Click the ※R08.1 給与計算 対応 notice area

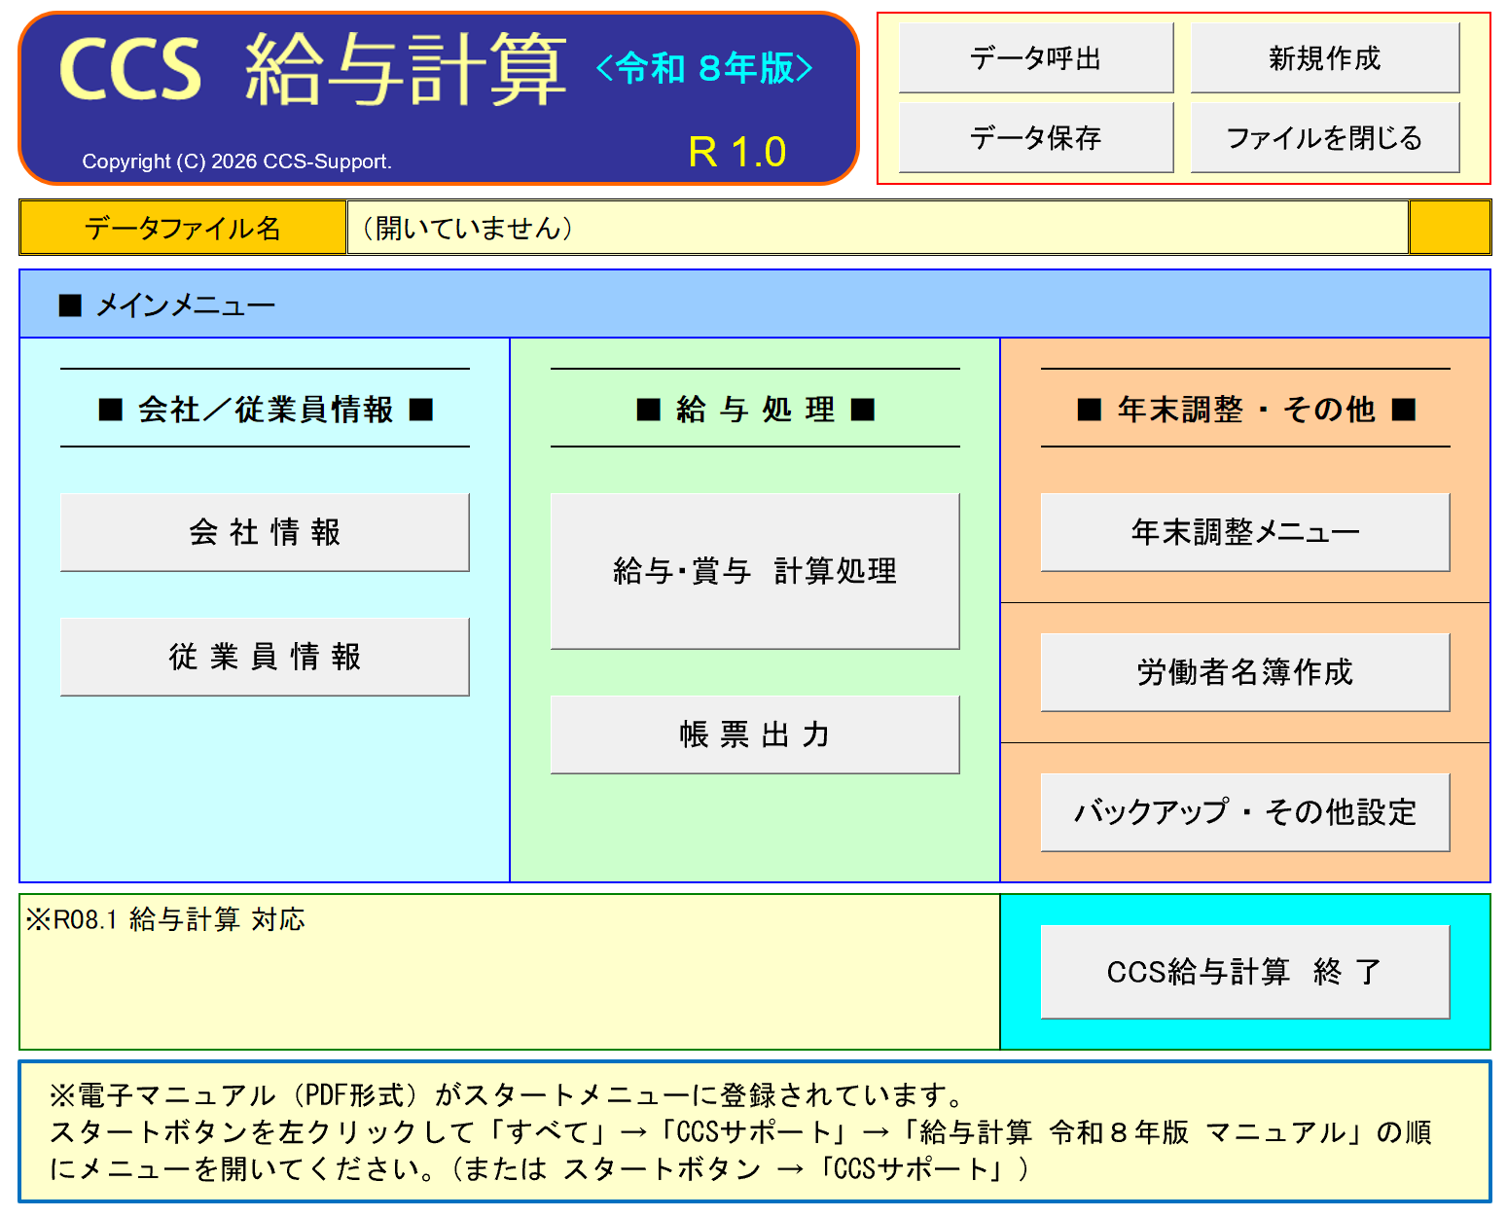[x=509, y=971]
